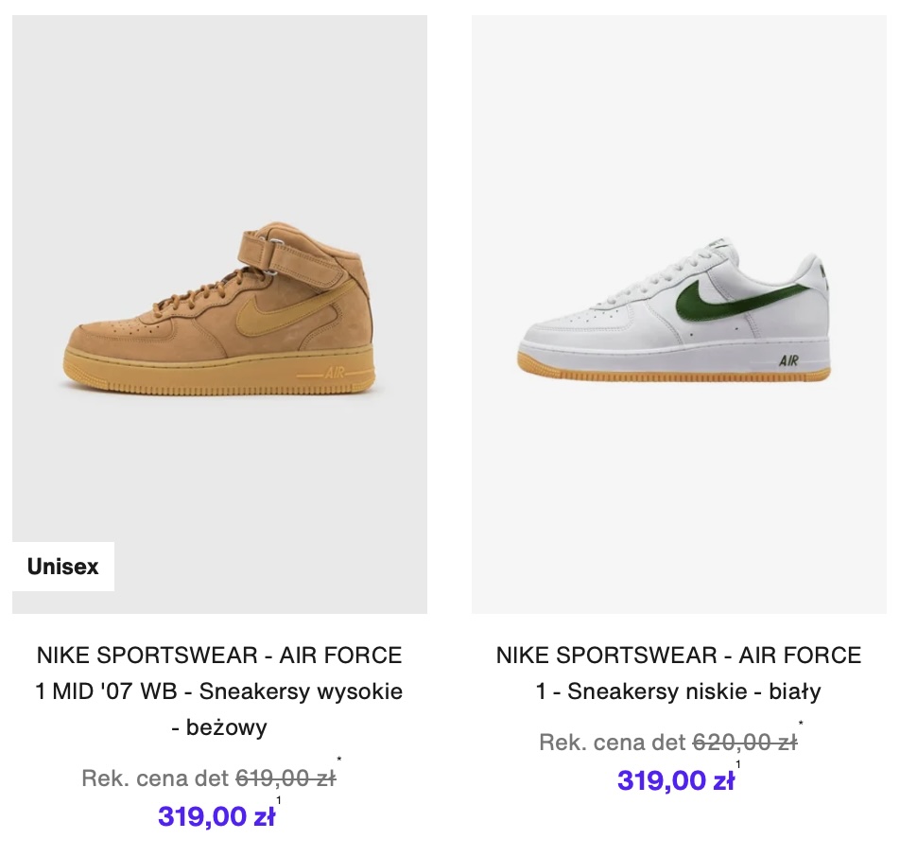900x857 pixels.
Task: Open the white Air Force 1 low product image
Action: click(676, 314)
